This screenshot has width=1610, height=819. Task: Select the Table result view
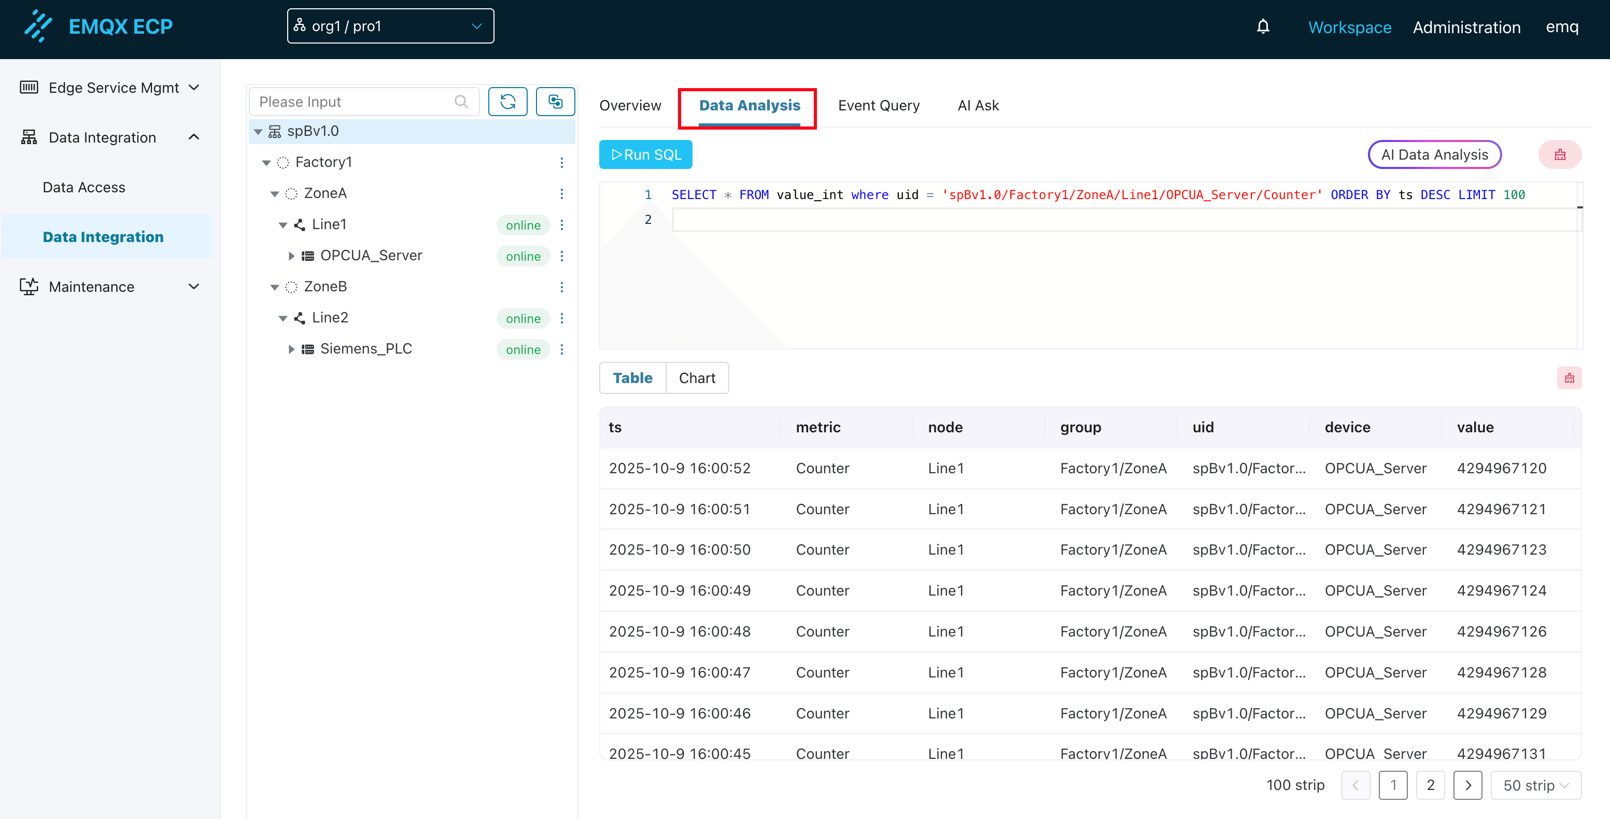(x=632, y=377)
